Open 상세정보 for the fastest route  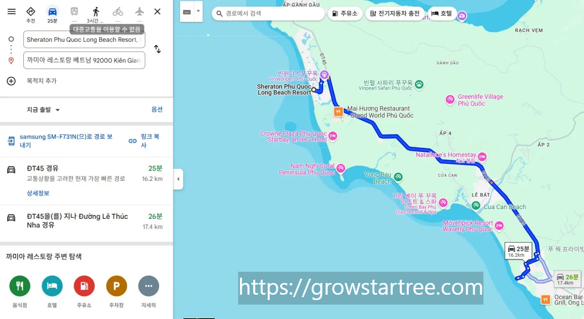tap(38, 193)
